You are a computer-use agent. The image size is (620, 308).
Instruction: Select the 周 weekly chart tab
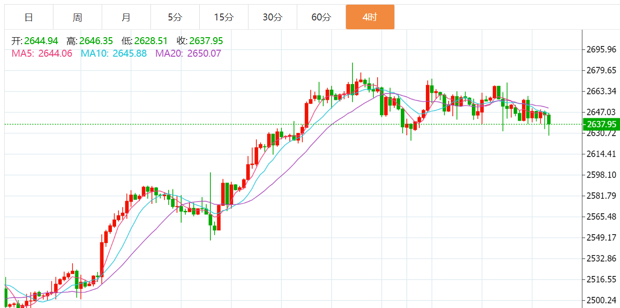[x=78, y=17]
